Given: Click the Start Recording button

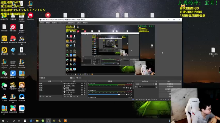Looking at the screenshot, I should (170, 86).
